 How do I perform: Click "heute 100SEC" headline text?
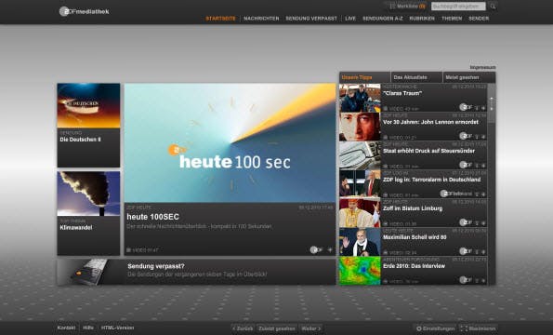click(x=153, y=217)
